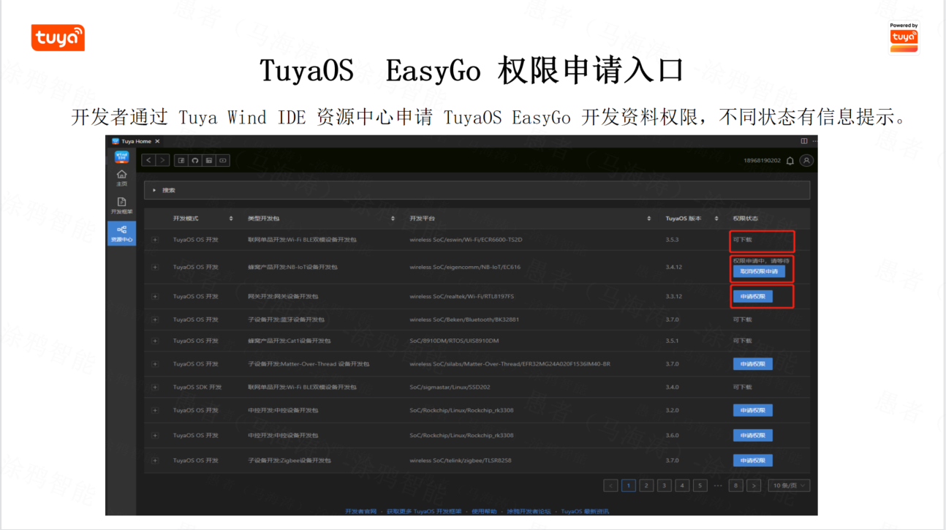This screenshot has width=946, height=530.
Task: Sort by 类型开发包 column arrows
Action: [393, 219]
